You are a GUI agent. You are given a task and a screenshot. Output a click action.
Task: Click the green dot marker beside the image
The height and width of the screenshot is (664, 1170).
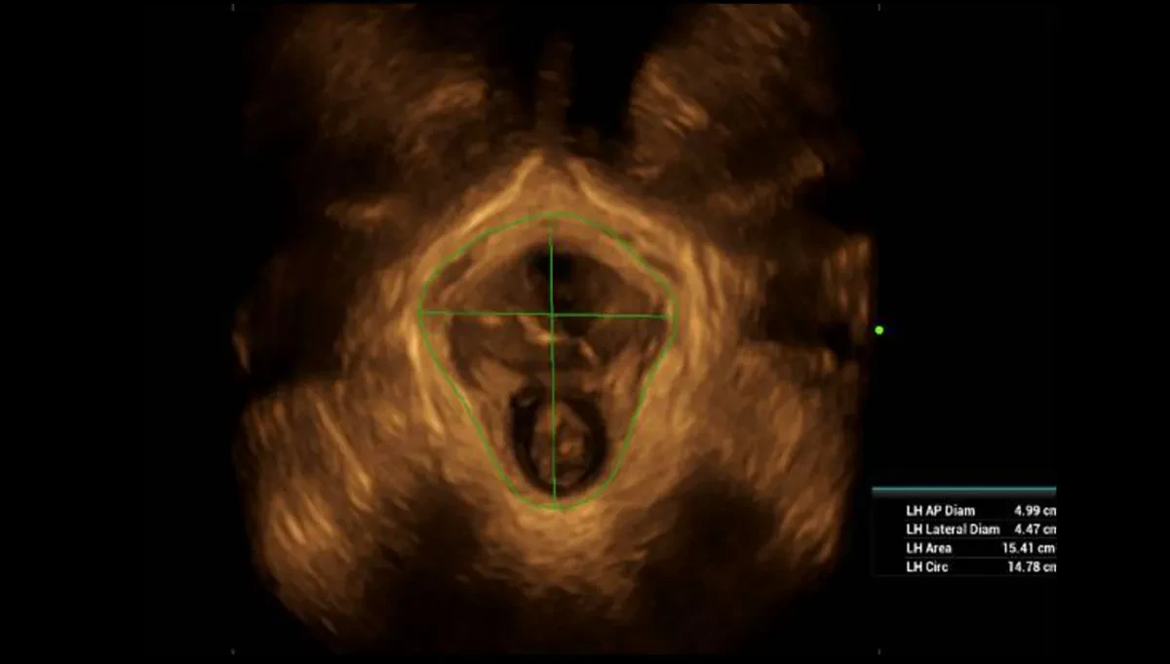point(879,331)
